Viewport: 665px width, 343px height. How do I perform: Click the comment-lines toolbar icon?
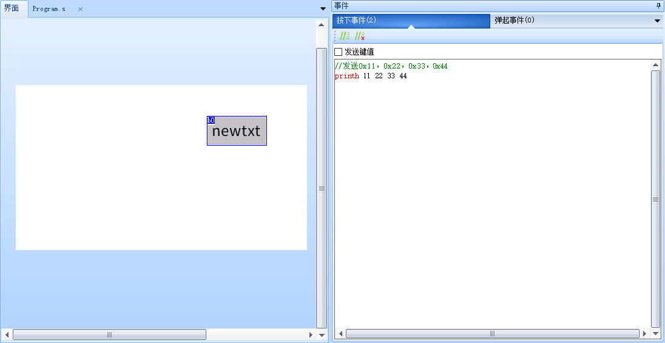tap(345, 36)
